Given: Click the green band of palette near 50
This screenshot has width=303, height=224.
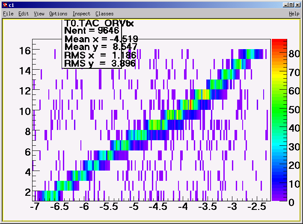Looking at the screenshot, I should click(279, 110).
